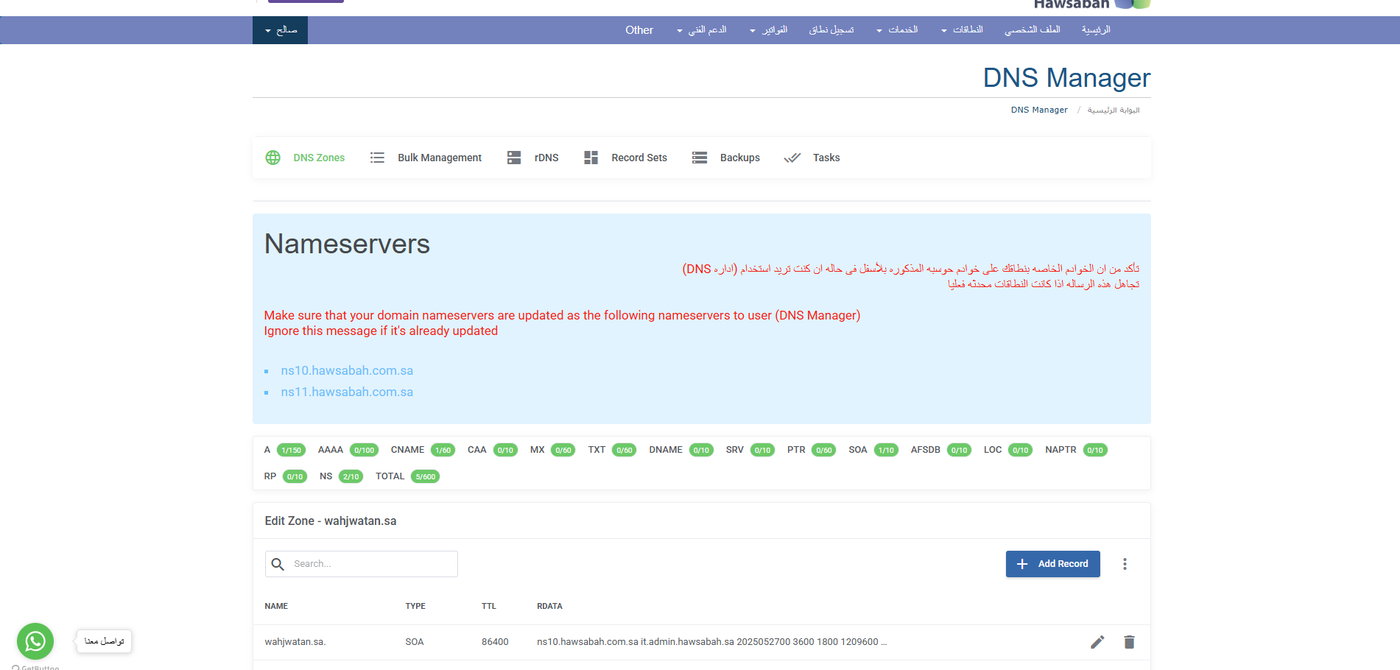Delete the SOA record using trash icon
Viewport: 1400px width, 670px height.
pyautogui.click(x=1129, y=641)
